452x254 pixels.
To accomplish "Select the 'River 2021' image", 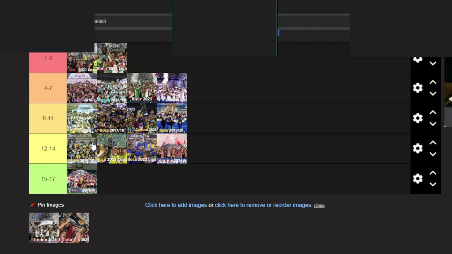I will pyautogui.click(x=142, y=88).
